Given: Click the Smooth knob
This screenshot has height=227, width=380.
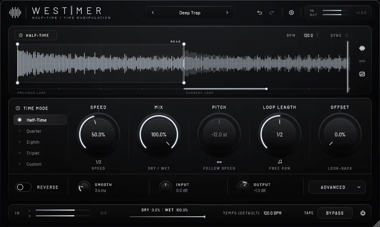Looking at the screenshot, I should tap(84, 187).
